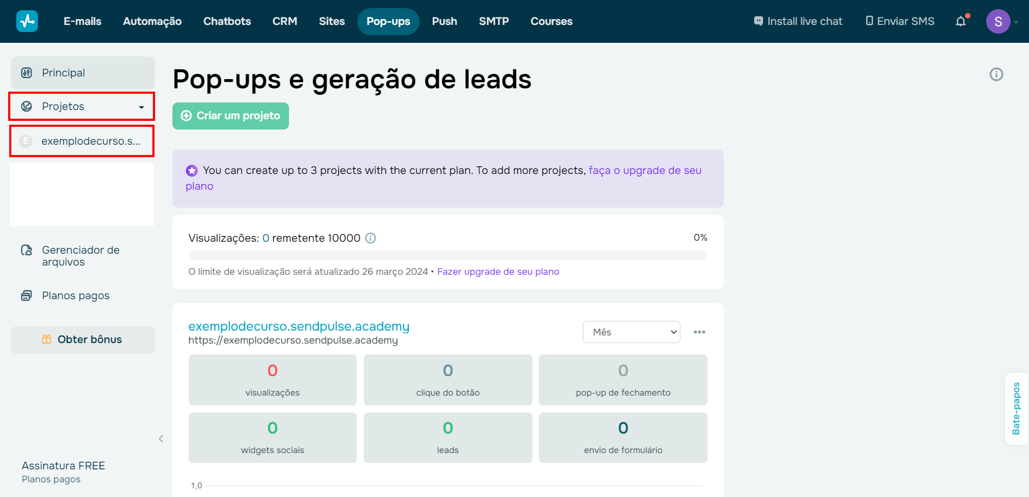Click the Pop-ups e geração de leads heading
This screenshot has width=1029, height=497.
pos(352,79)
